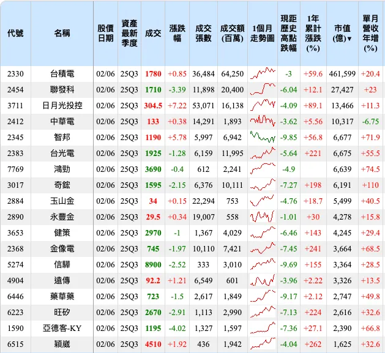
Task: Open stock name 亞德客-KY
Action: point(62,328)
